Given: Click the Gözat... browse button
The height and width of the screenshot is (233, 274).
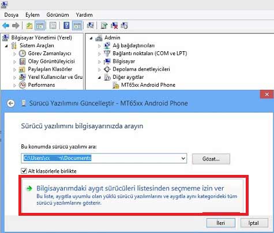Looking at the screenshot, I should coord(211,159).
